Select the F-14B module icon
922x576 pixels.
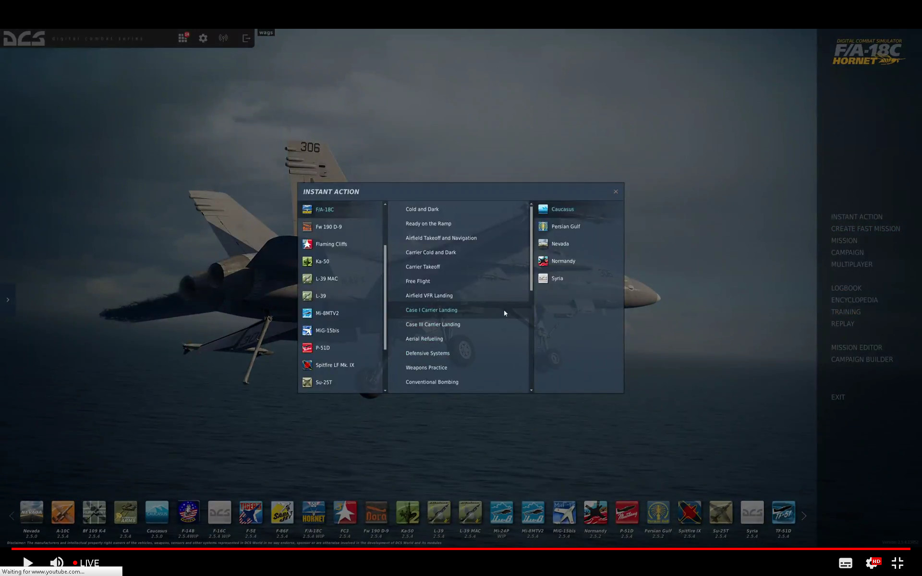pyautogui.click(x=188, y=513)
